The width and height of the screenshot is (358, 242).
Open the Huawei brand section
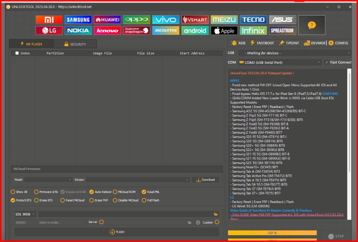107,20
